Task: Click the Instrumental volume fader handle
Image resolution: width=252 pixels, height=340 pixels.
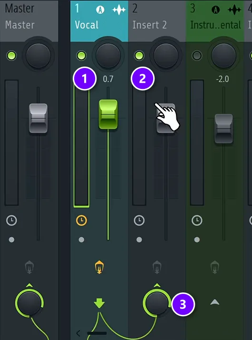Action: pos(223,128)
